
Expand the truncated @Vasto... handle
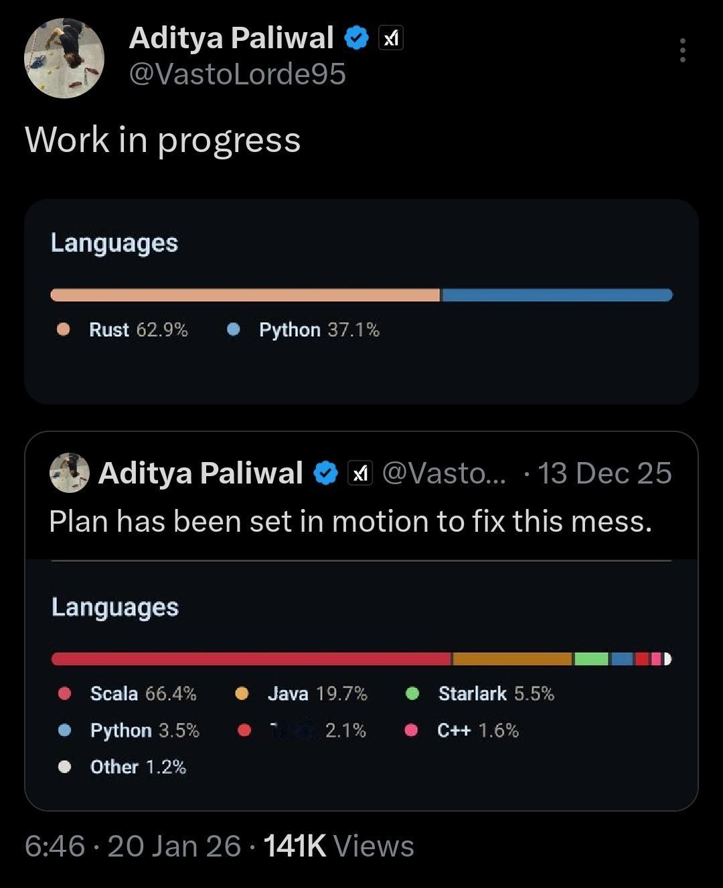(x=443, y=473)
